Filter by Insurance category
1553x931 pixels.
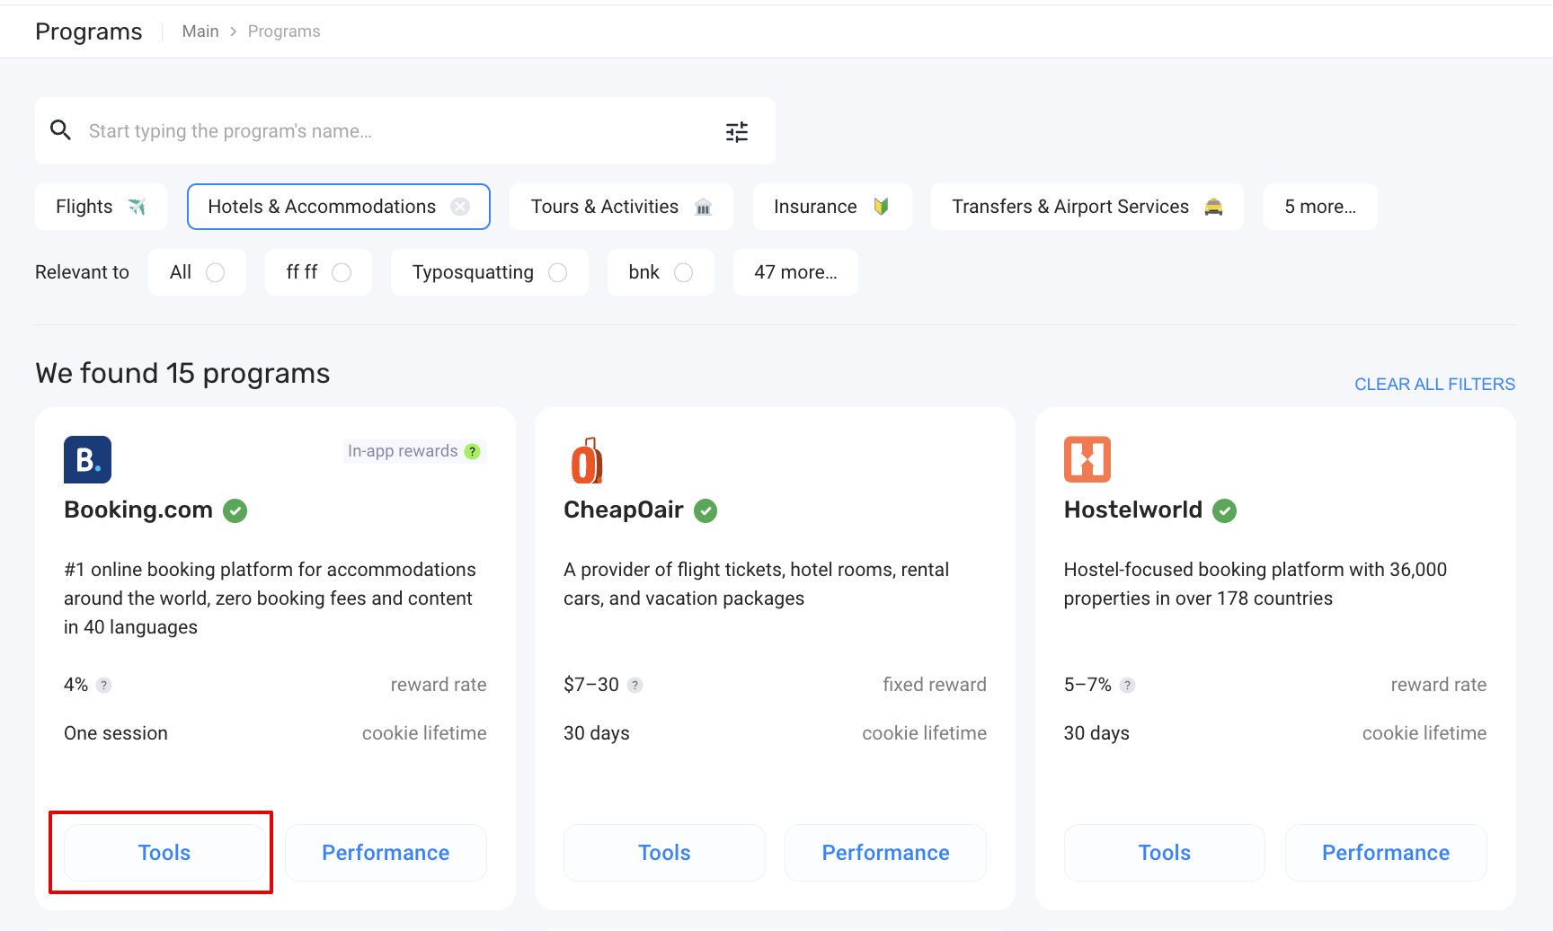[832, 207]
